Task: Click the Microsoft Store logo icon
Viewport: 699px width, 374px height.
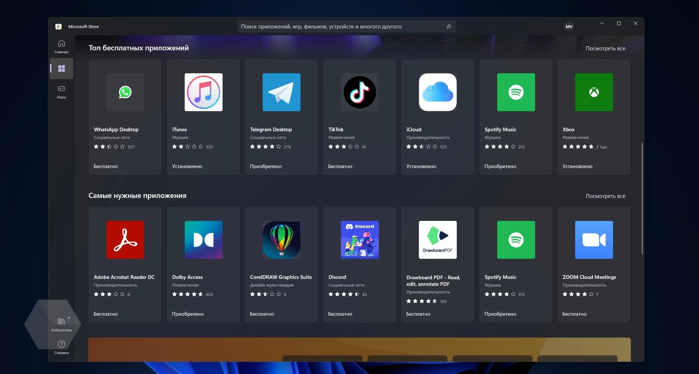Action: (58, 27)
